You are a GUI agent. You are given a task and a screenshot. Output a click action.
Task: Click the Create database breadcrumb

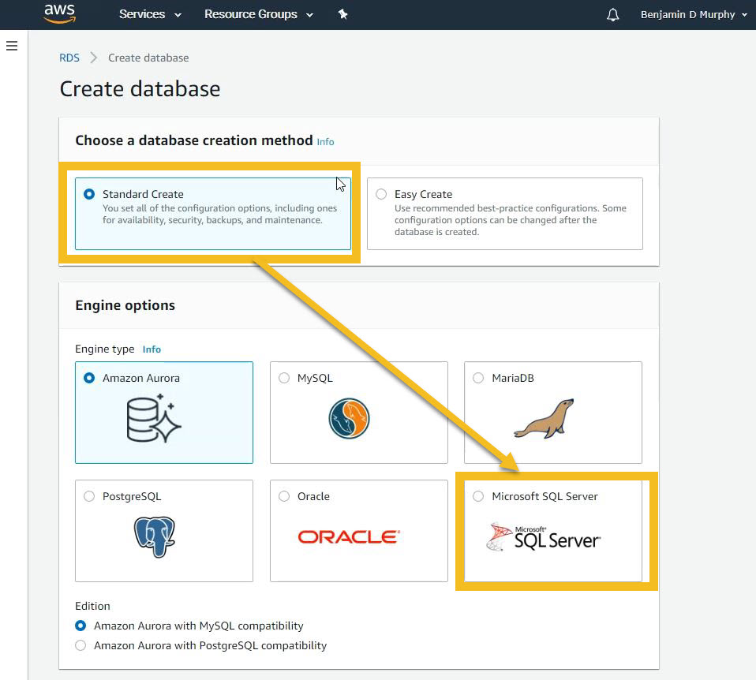(148, 58)
